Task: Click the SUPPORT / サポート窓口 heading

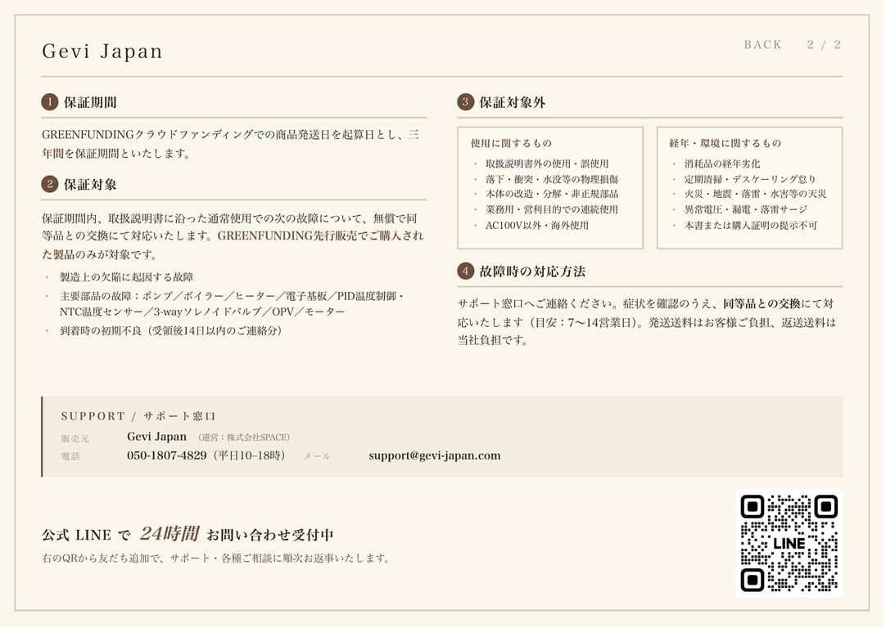Action: click(138, 416)
